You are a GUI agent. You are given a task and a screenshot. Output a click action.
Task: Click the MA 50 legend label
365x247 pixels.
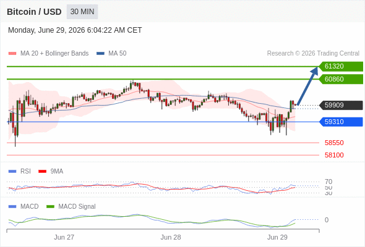118,54
